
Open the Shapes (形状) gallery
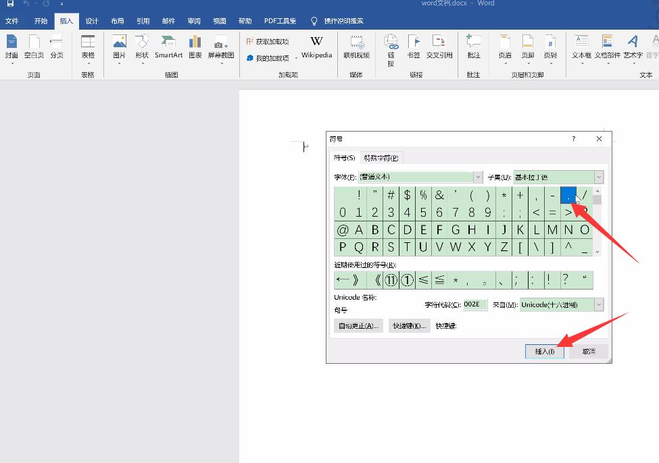142,49
